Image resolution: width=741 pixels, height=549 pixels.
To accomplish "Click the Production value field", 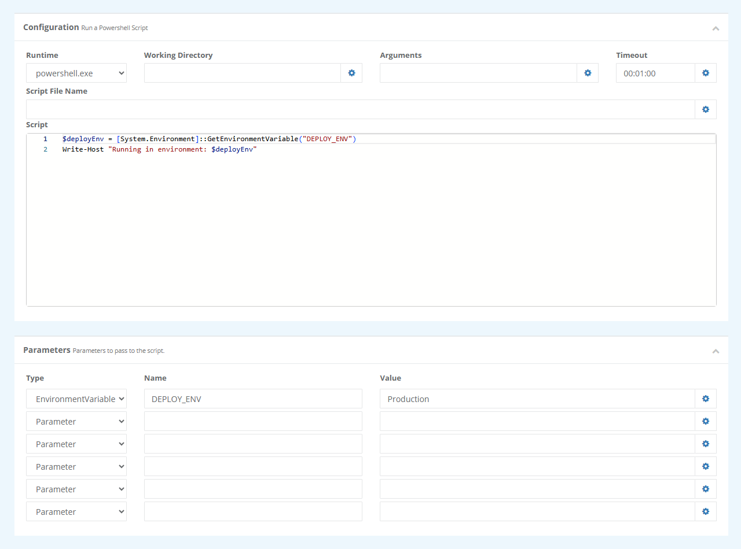I will [537, 399].
